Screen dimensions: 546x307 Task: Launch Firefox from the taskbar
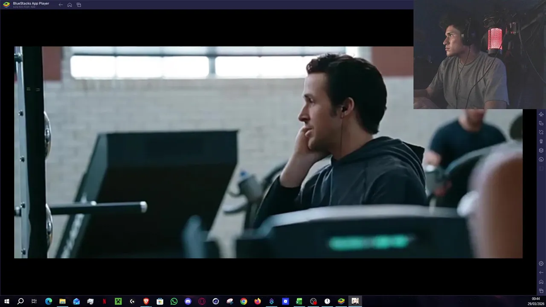point(258,301)
